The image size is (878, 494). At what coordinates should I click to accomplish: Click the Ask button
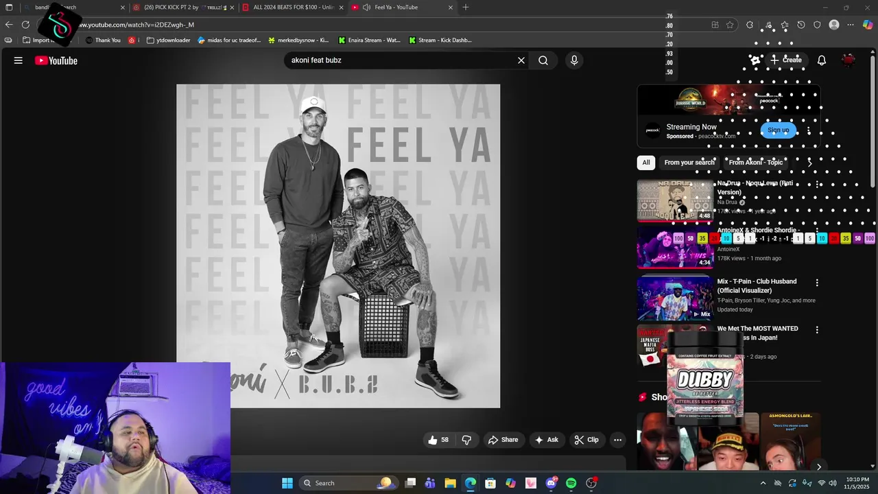pyautogui.click(x=547, y=440)
